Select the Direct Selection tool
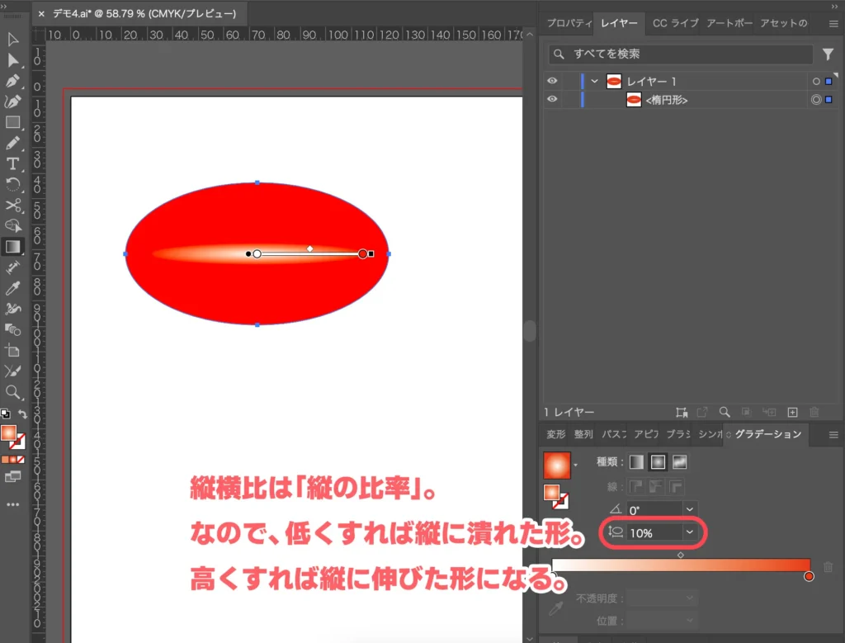 pos(13,61)
